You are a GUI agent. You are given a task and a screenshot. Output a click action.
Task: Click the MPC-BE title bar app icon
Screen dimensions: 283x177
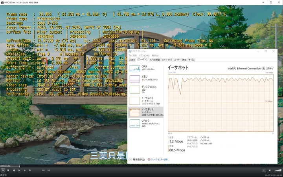point(2,2)
